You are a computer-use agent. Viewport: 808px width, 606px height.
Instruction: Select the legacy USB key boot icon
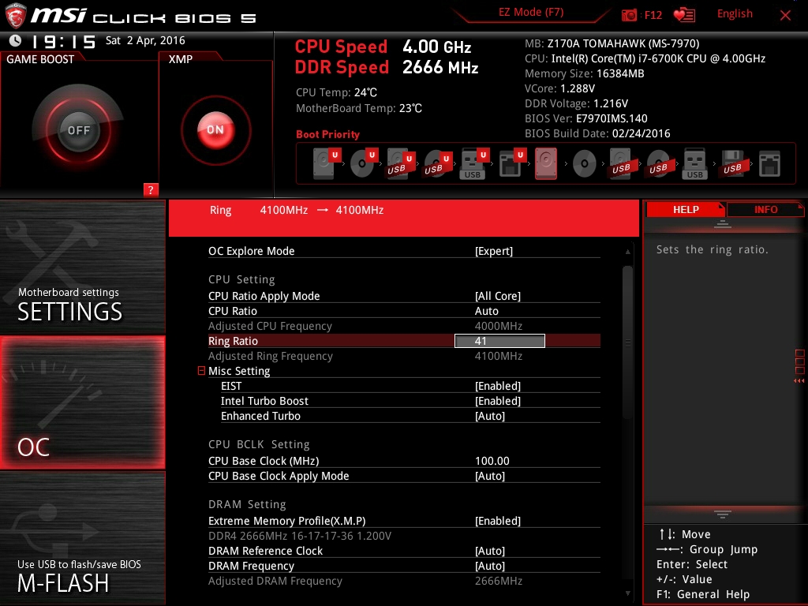coord(694,163)
